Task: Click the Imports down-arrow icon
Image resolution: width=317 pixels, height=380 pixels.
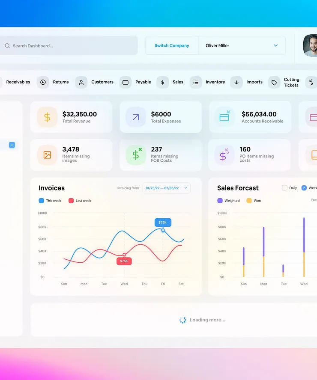Action: 236,83
